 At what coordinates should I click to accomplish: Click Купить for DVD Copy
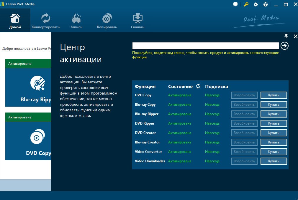coord(274,95)
